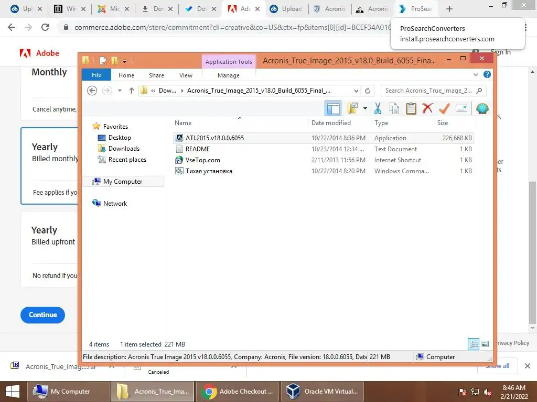This screenshot has width=537, height=402.
Task: Click the Chrome address bar URL
Action: click(232, 27)
